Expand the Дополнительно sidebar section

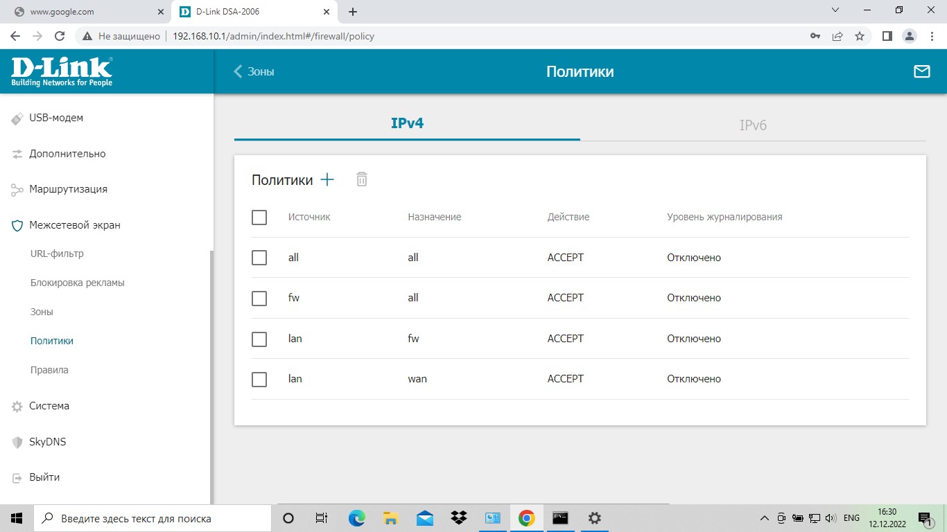[x=67, y=154]
